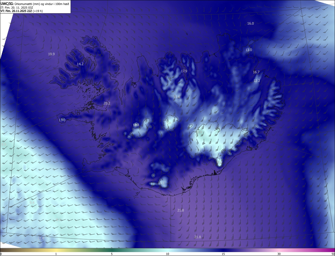Click the 17.9 value in north Iceland

[x=184, y=71]
